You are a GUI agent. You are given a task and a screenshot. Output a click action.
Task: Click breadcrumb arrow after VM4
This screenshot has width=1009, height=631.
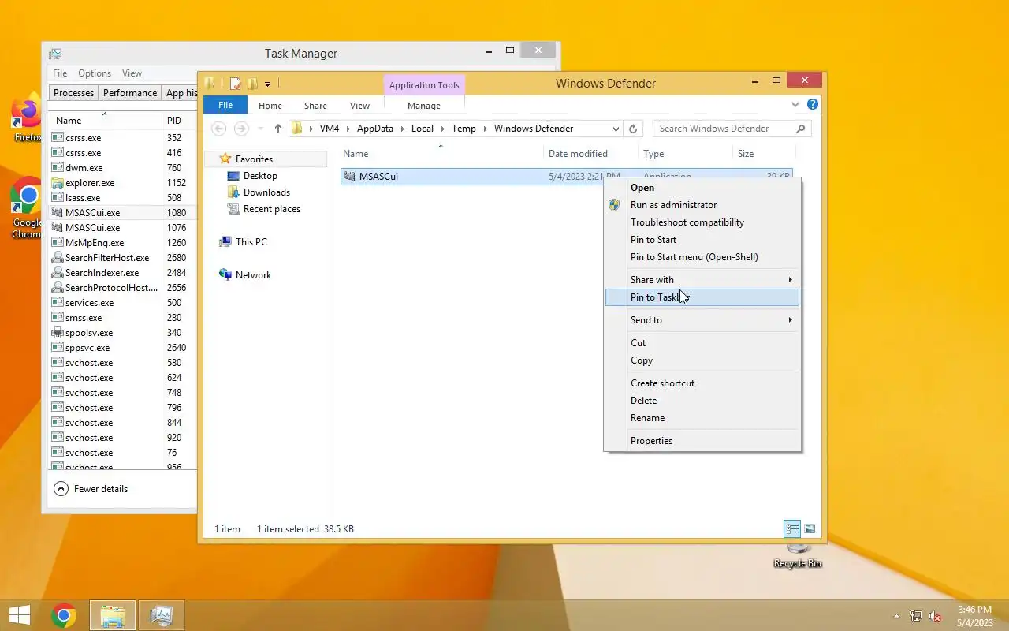coord(348,129)
